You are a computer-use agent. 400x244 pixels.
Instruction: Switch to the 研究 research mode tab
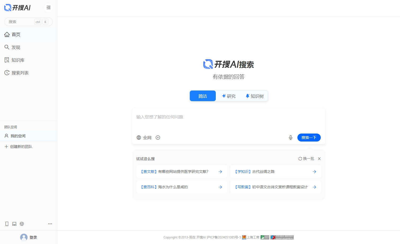pos(228,96)
